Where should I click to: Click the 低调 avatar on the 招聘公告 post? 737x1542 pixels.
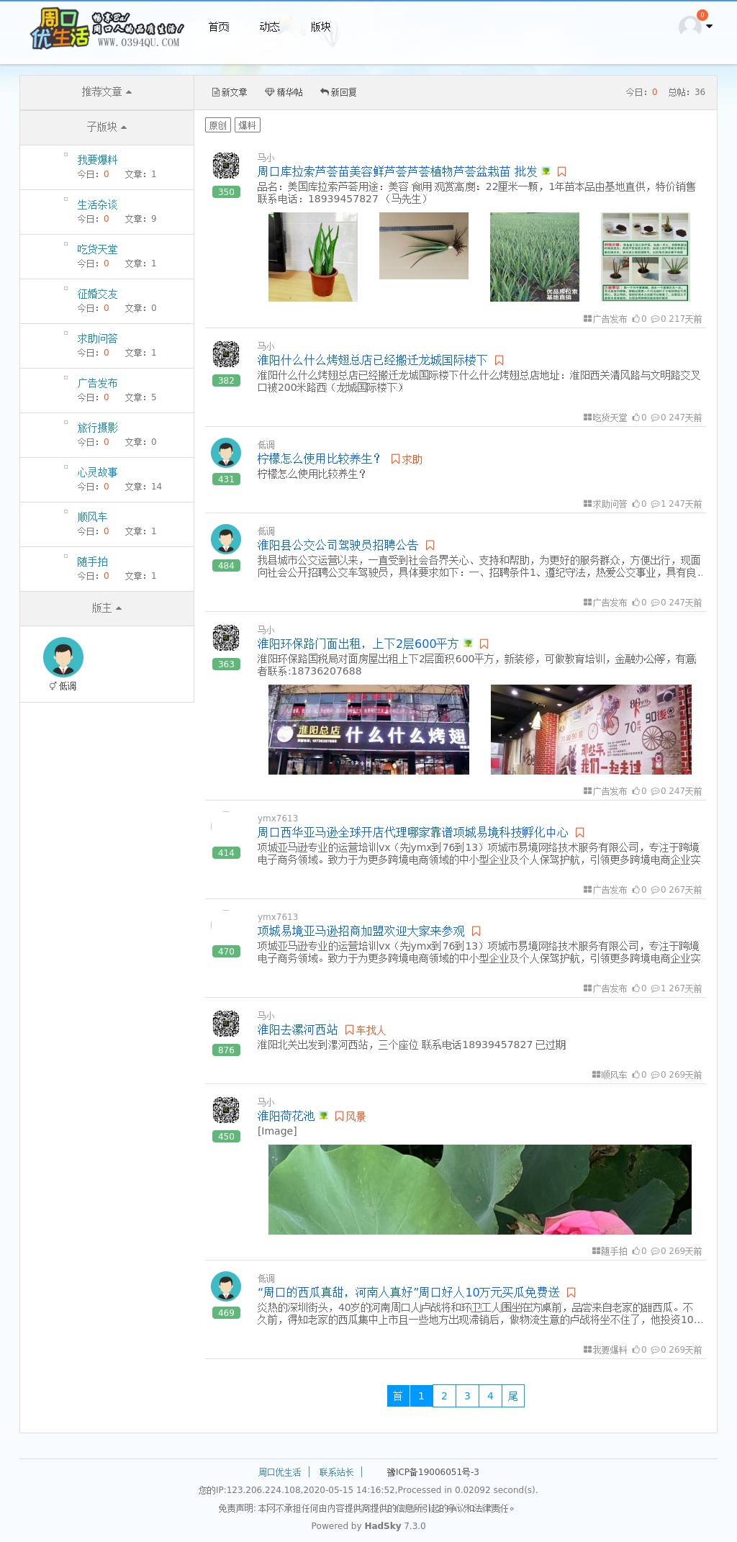(x=226, y=538)
